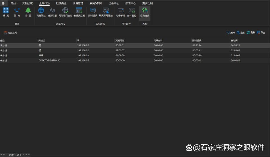Go to the first record in the pager
This screenshot has width=270, height=157.
point(1,155)
